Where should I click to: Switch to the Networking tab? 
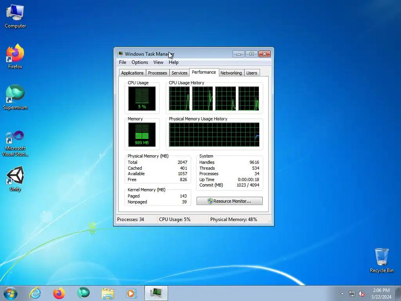pos(231,73)
